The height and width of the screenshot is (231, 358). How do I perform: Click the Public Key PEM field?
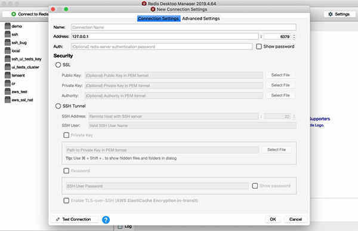[x=174, y=75]
